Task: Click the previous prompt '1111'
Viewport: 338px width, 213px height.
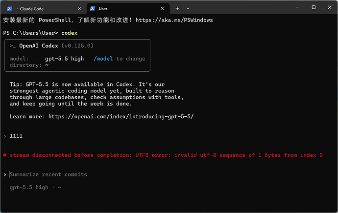Action: pos(16,136)
